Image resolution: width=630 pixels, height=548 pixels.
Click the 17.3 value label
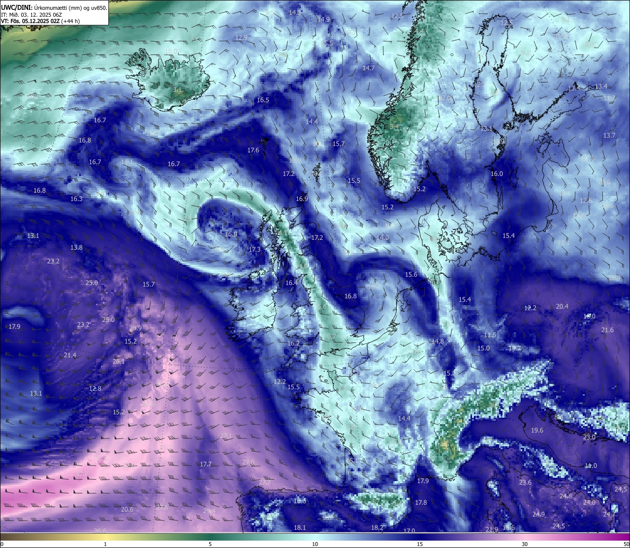click(x=254, y=249)
